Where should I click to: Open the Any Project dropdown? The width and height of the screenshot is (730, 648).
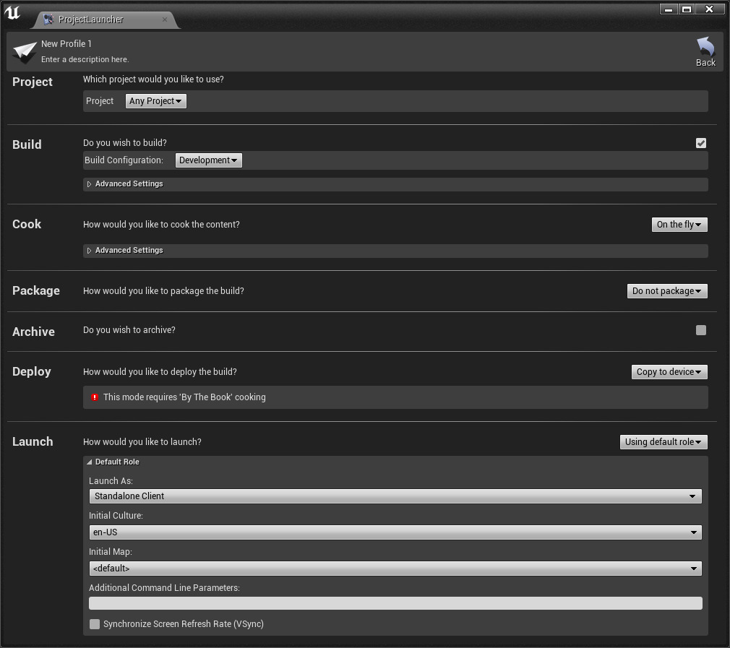[155, 101]
